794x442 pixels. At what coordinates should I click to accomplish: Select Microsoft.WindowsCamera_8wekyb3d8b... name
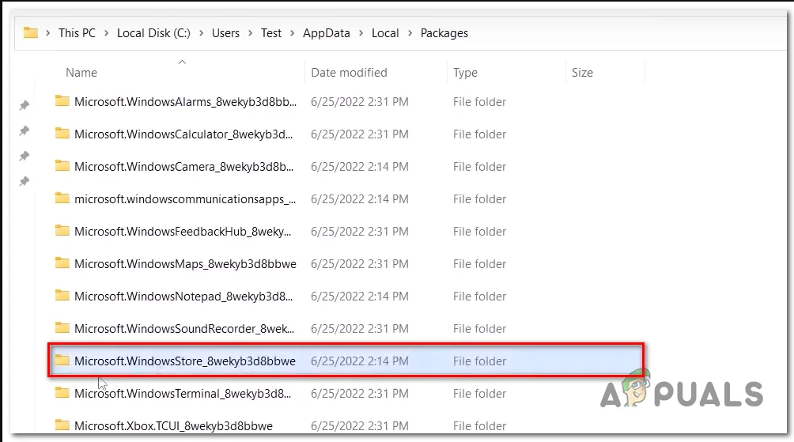(183, 167)
